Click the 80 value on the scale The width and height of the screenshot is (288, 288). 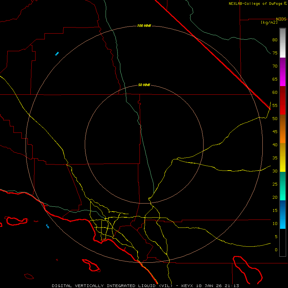[275, 40]
